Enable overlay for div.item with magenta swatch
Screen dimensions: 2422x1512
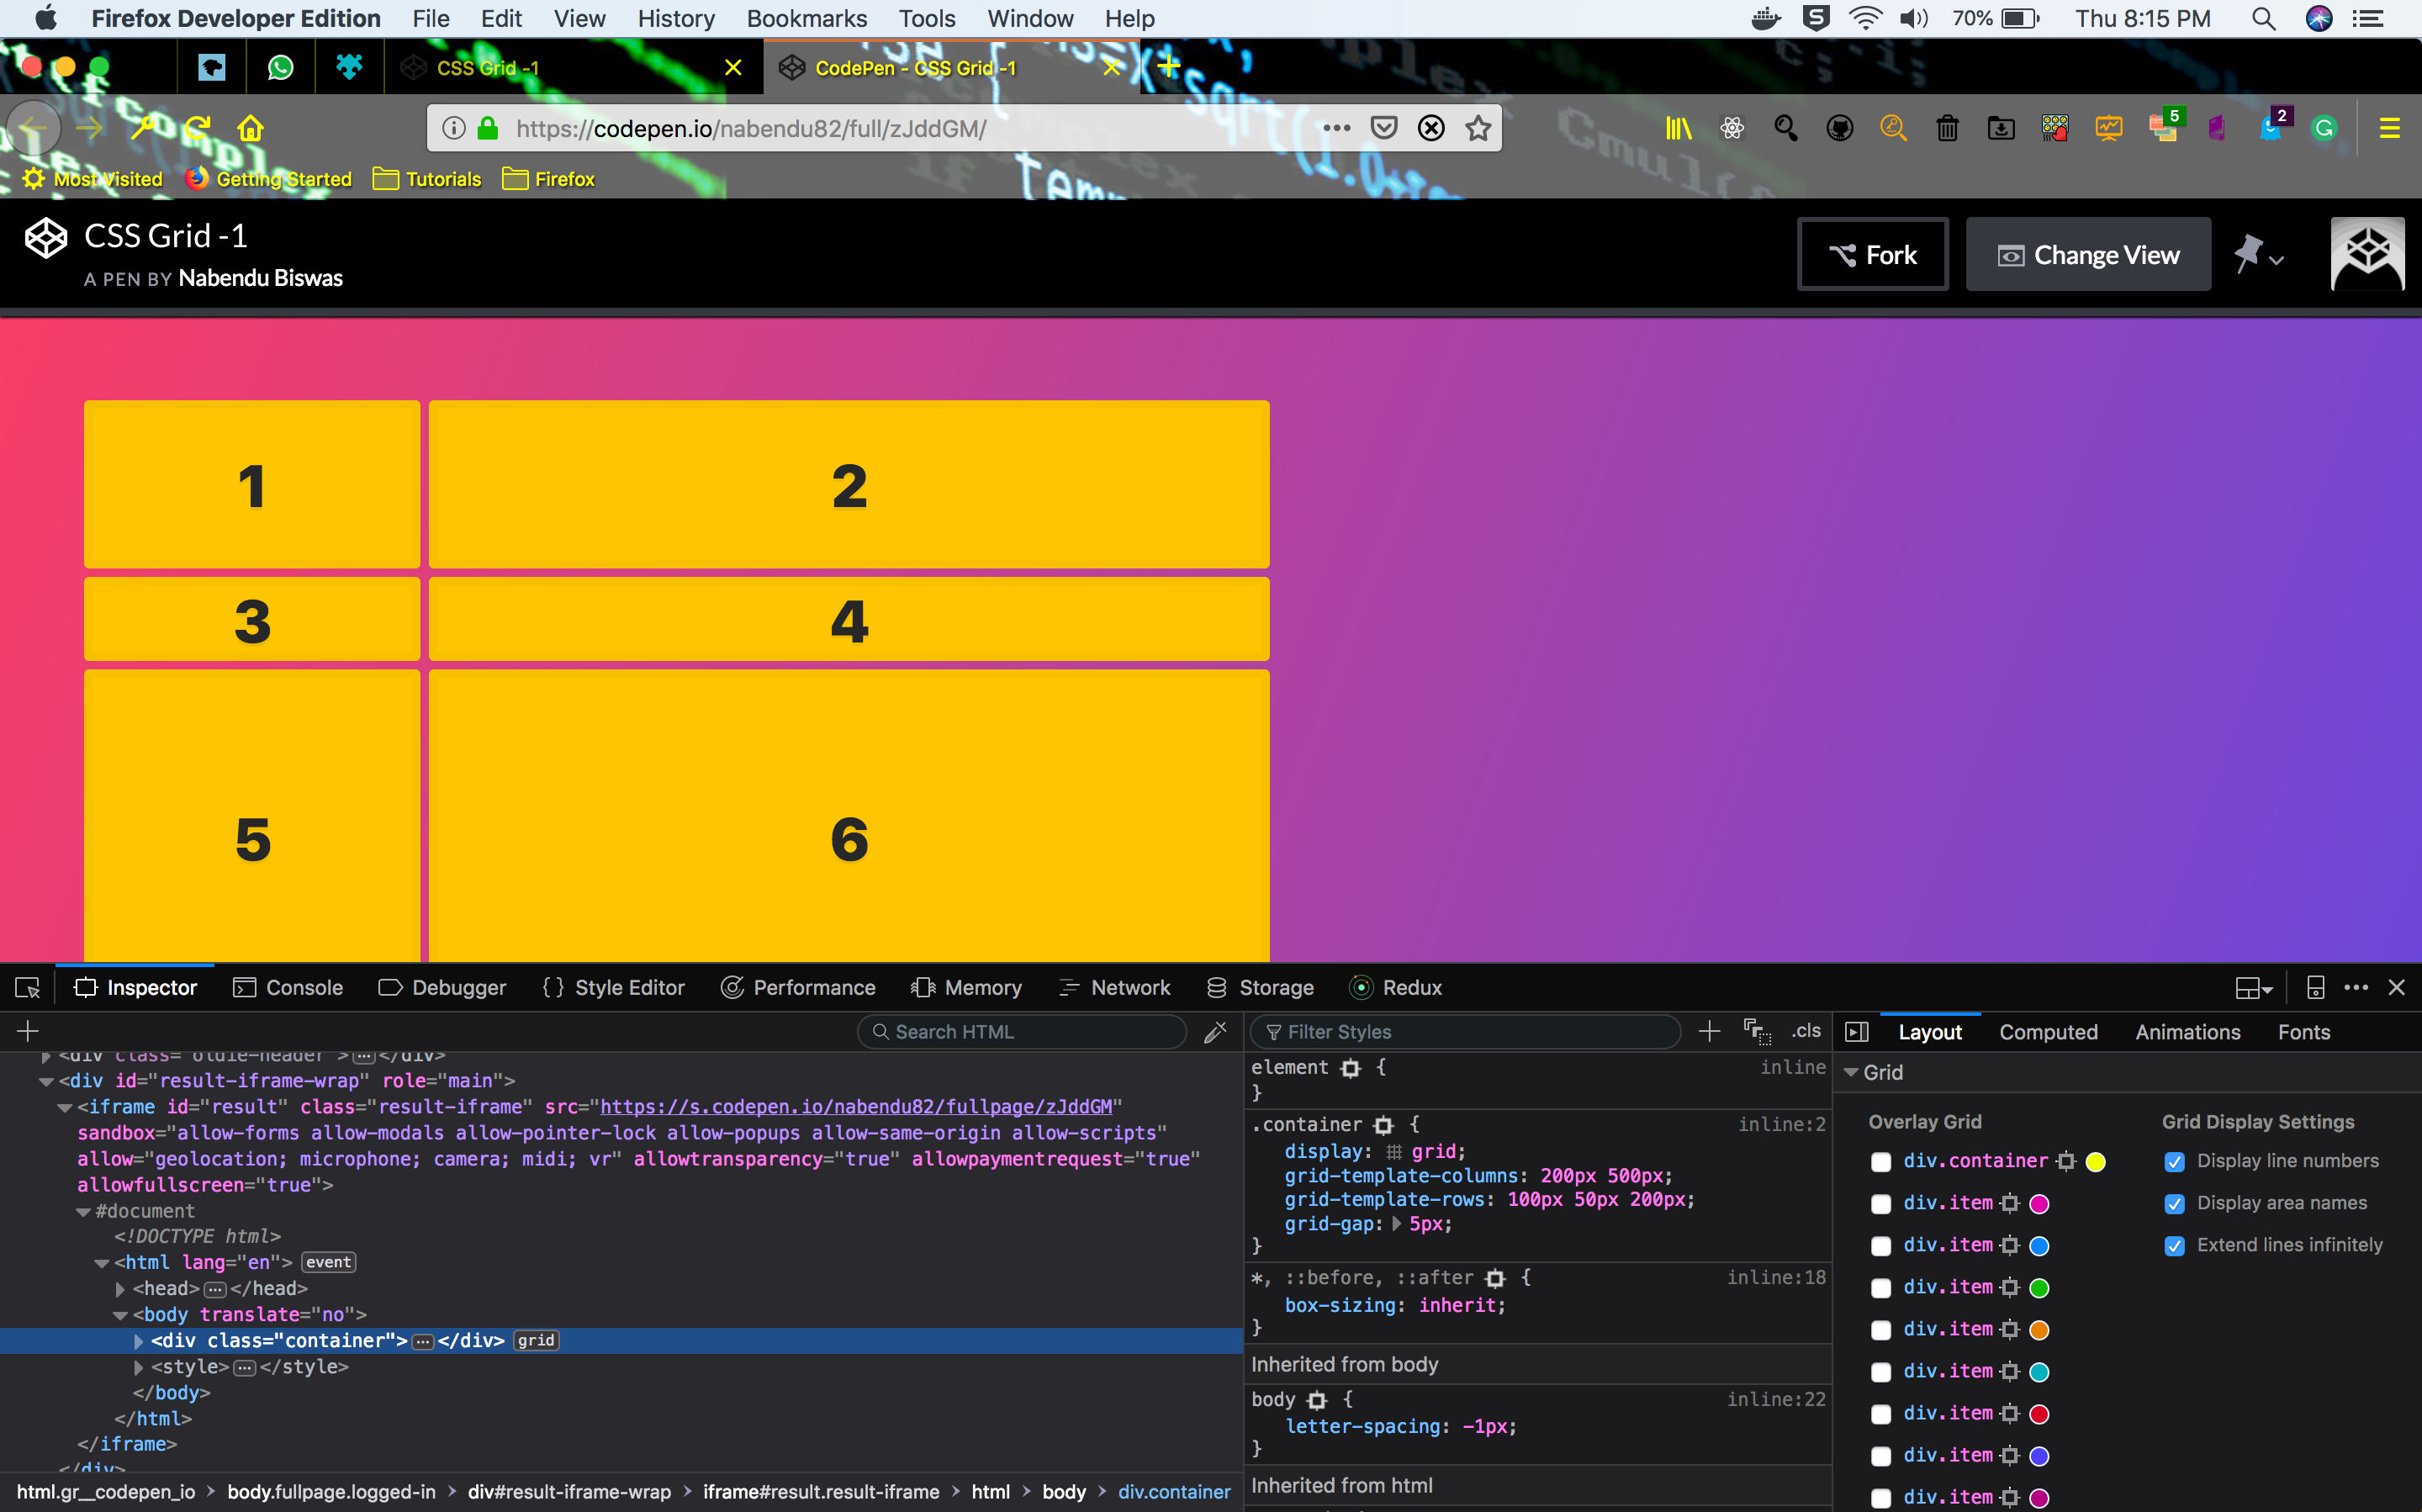1881,1204
